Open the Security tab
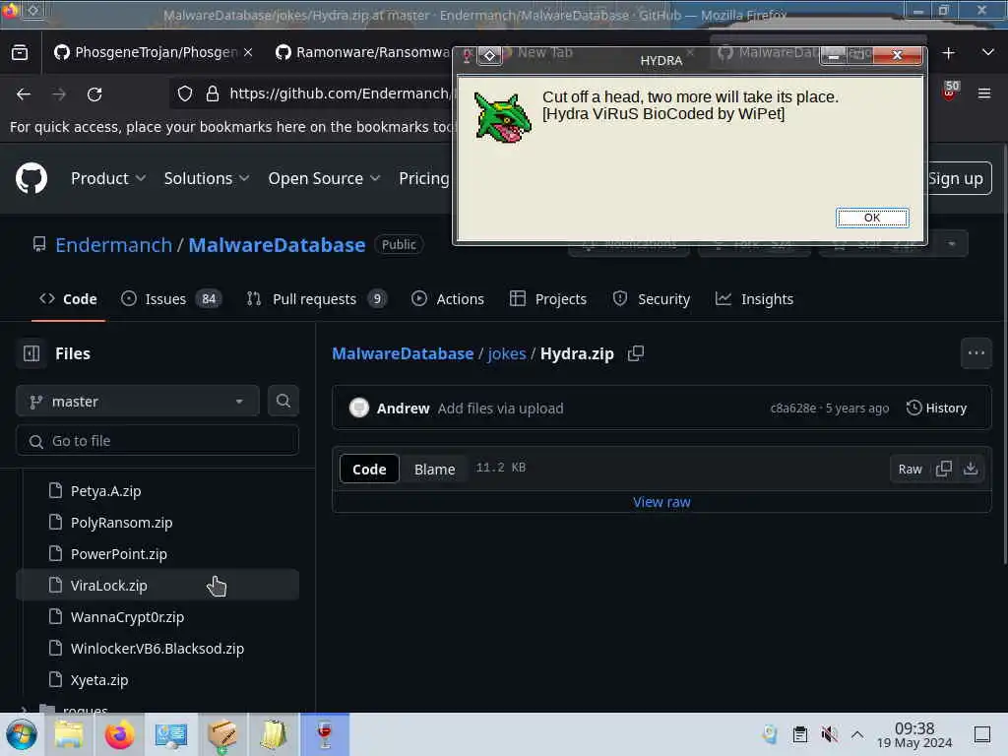1008x756 pixels. coord(652,299)
